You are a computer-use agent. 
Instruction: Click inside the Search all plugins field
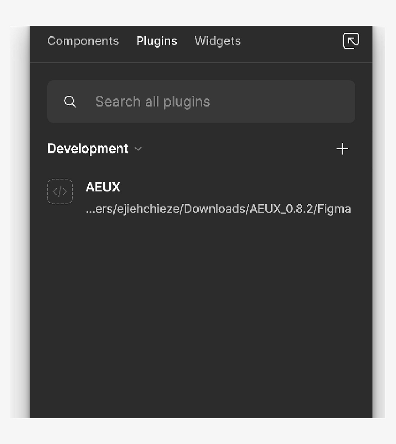[x=201, y=101]
